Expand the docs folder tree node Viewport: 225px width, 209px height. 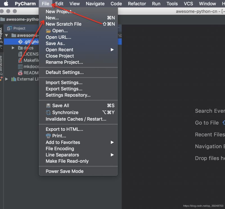(13, 48)
